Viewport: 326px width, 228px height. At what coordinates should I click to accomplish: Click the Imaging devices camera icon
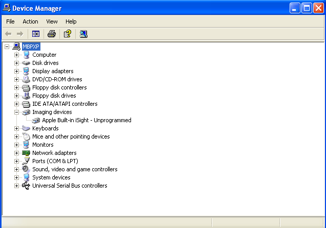click(x=26, y=112)
